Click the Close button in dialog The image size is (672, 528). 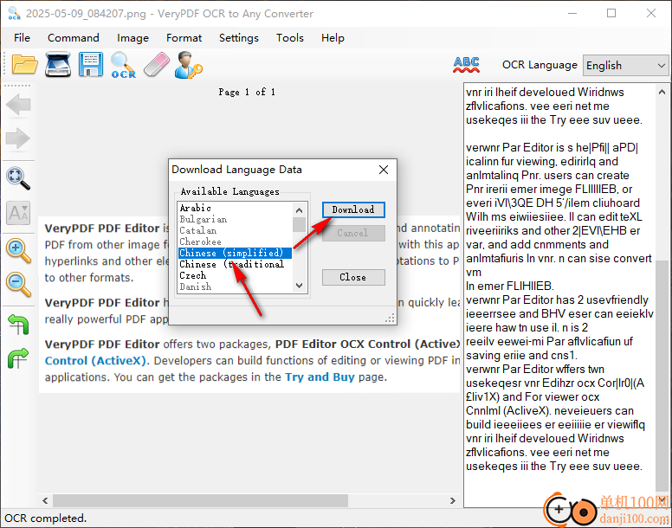point(353,277)
